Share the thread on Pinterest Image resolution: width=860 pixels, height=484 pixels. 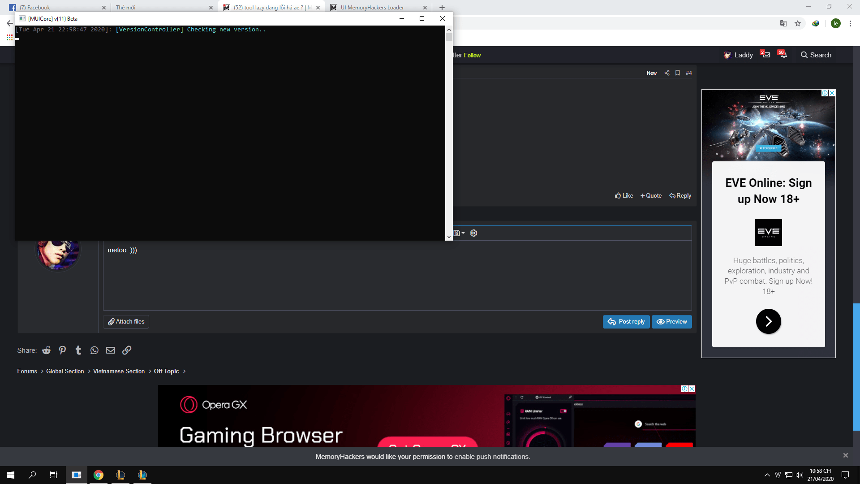click(x=62, y=350)
